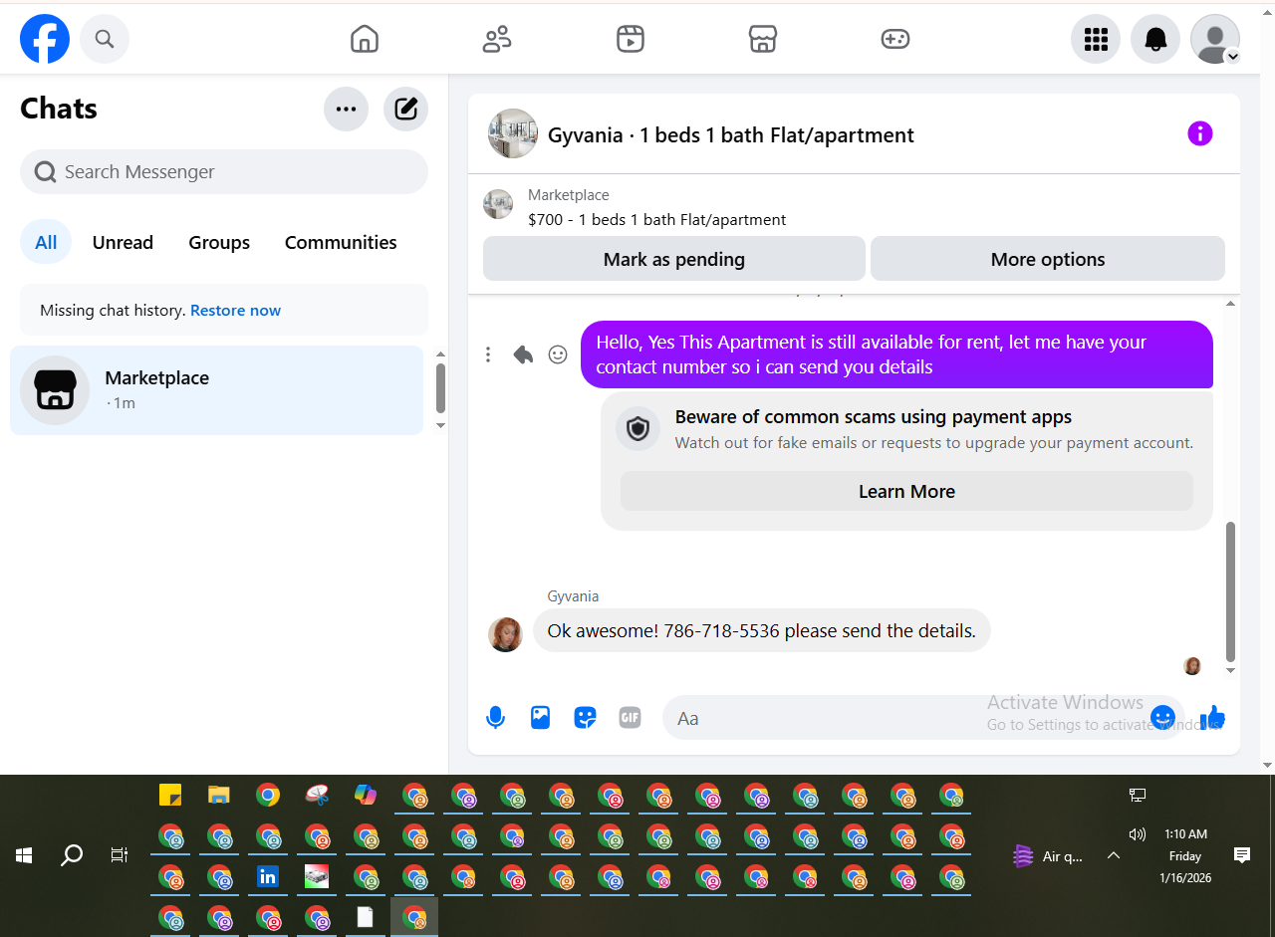Viewport: 1275px width, 937px height.
Task: Open File Explorer from taskbar
Action: tap(219, 795)
